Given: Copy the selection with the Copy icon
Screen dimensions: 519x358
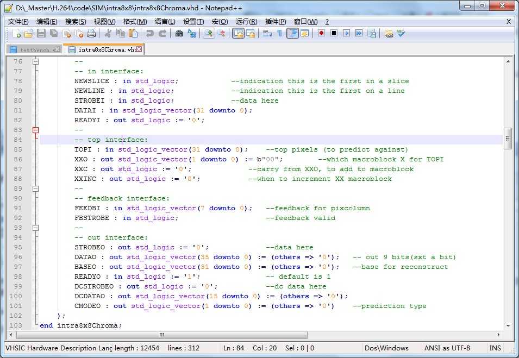Looking at the screenshot, I should 120,33.
